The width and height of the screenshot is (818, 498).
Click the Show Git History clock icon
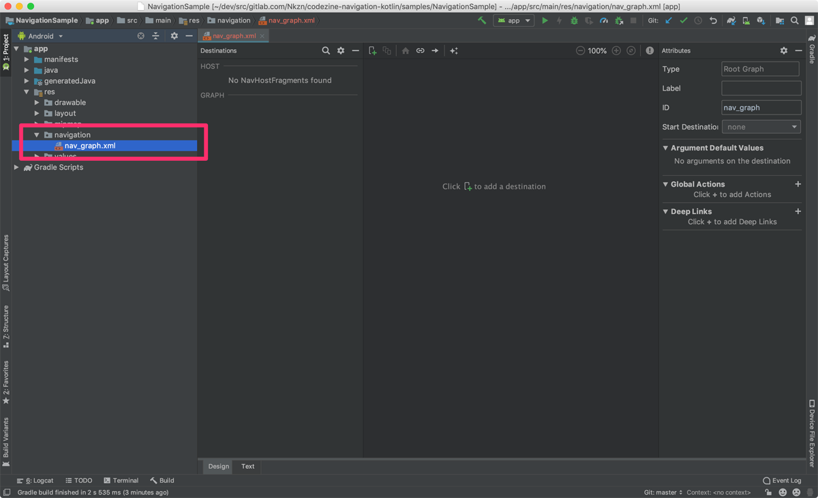(698, 20)
